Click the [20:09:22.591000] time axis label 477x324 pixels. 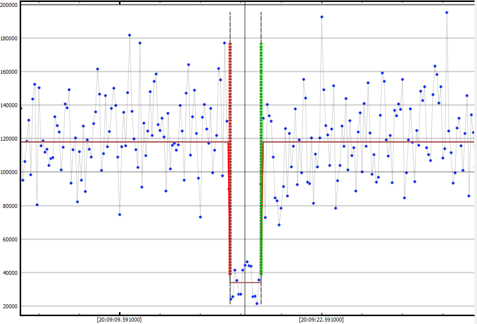[322, 320]
